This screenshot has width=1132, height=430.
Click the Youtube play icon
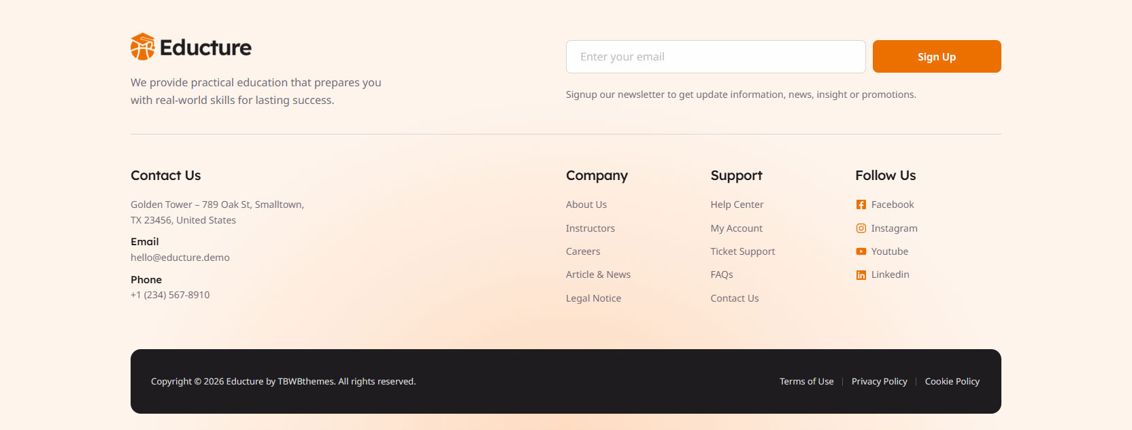861,251
